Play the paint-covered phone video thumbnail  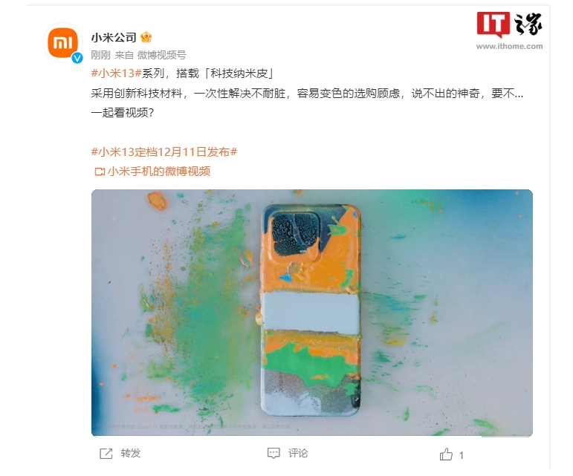click(x=311, y=313)
